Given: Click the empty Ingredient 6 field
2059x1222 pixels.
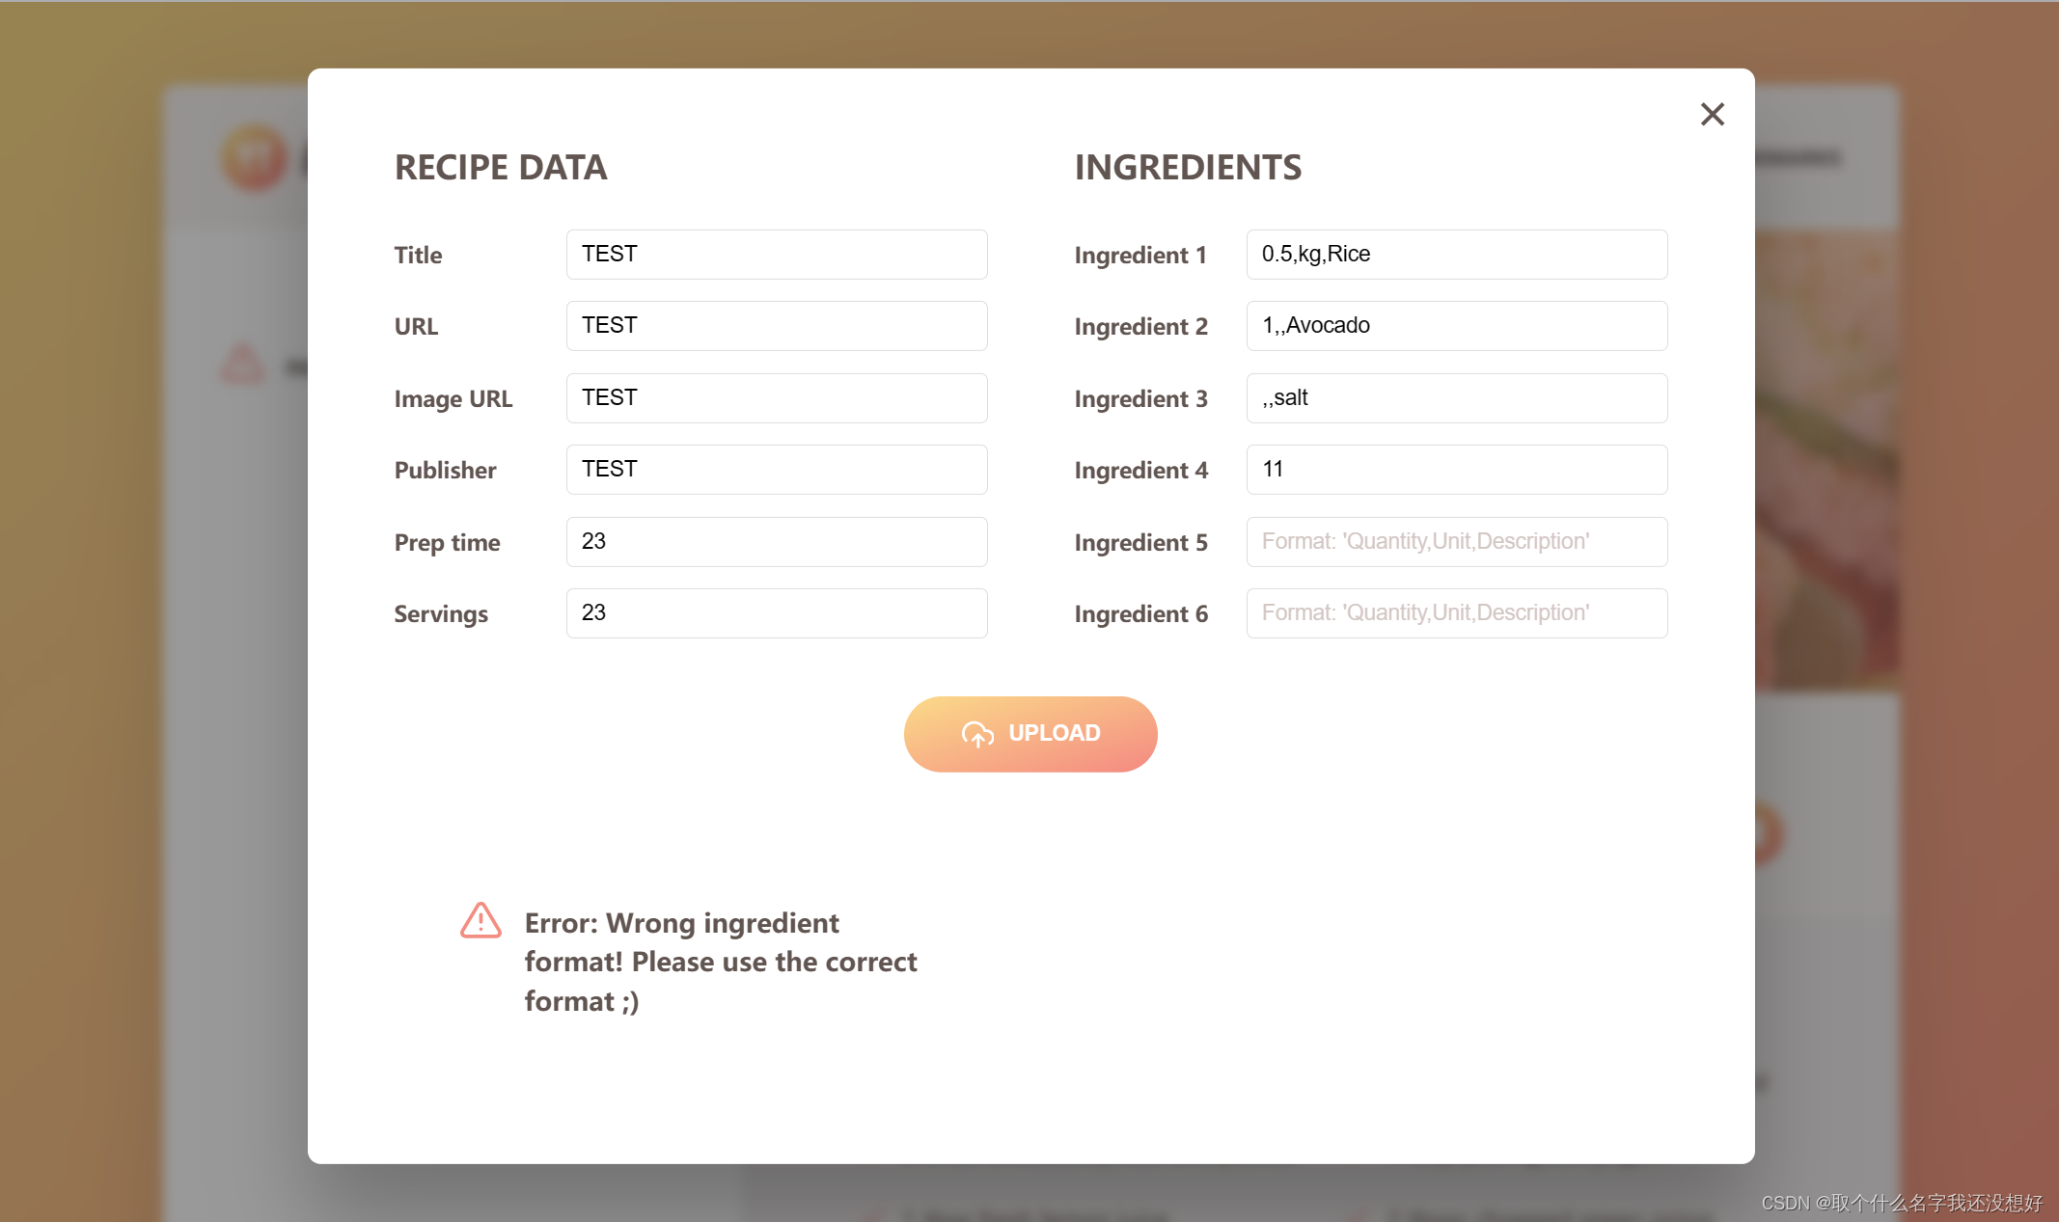Looking at the screenshot, I should coord(1457,613).
